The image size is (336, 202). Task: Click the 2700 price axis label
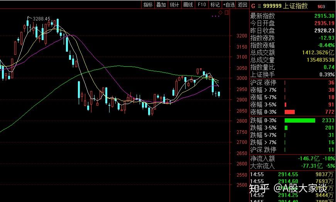tap(242, 142)
